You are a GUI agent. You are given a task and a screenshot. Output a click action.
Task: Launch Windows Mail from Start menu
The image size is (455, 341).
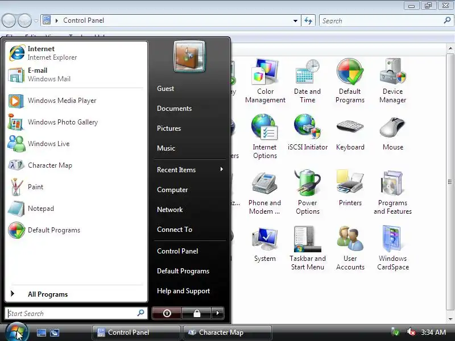tap(76, 74)
